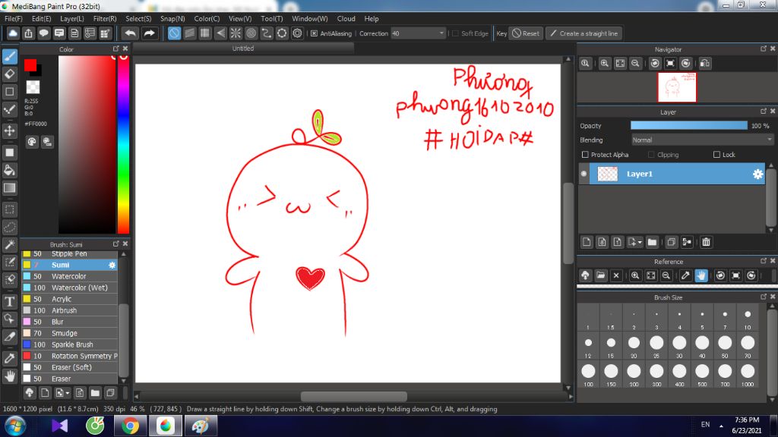The width and height of the screenshot is (778, 437).
Task: Click Create a straight line button
Action: 584,33
